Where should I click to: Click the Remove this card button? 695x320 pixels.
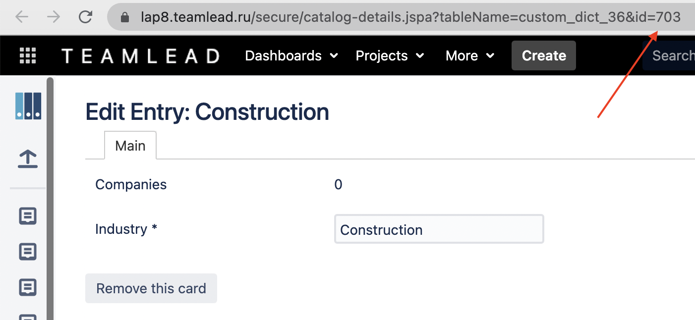coord(151,288)
